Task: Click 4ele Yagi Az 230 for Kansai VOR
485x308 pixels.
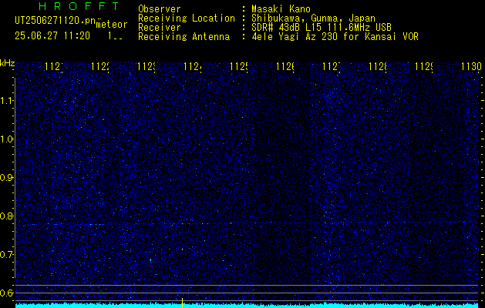Action: click(335, 37)
